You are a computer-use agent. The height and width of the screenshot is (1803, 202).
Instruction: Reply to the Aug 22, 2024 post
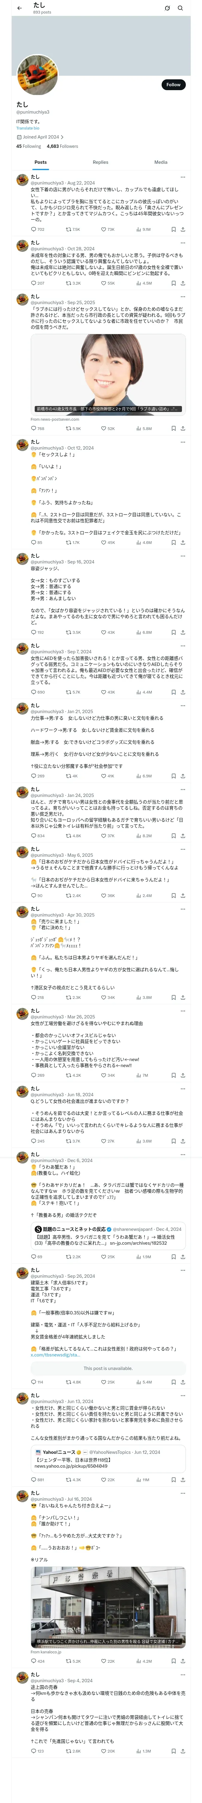(x=34, y=229)
